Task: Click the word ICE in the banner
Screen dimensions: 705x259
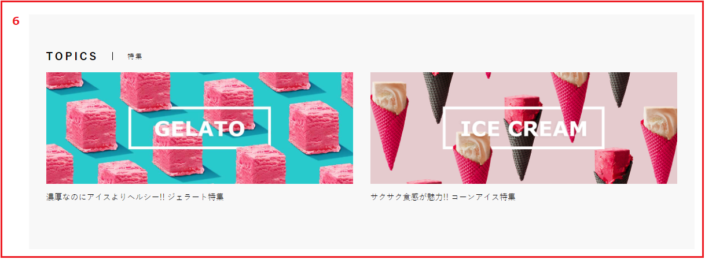Action: [x=480, y=128]
